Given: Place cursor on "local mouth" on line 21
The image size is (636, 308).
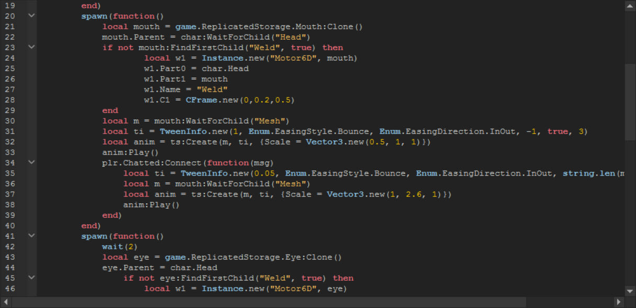Looking at the screenshot, I should click(x=131, y=26).
